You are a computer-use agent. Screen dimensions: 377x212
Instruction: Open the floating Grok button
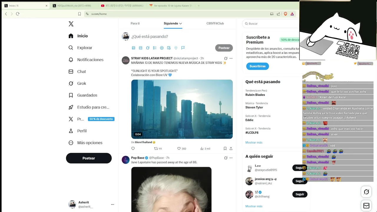[366, 192]
